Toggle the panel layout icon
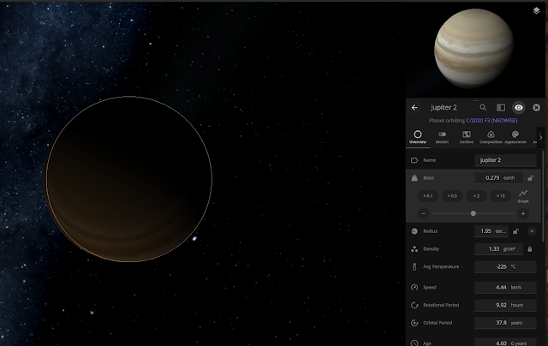Viewport: 548px width, 346px height. click(501, 108)
